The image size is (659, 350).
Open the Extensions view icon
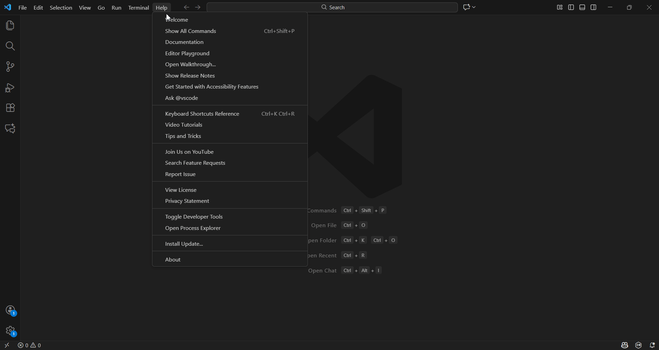10,108
